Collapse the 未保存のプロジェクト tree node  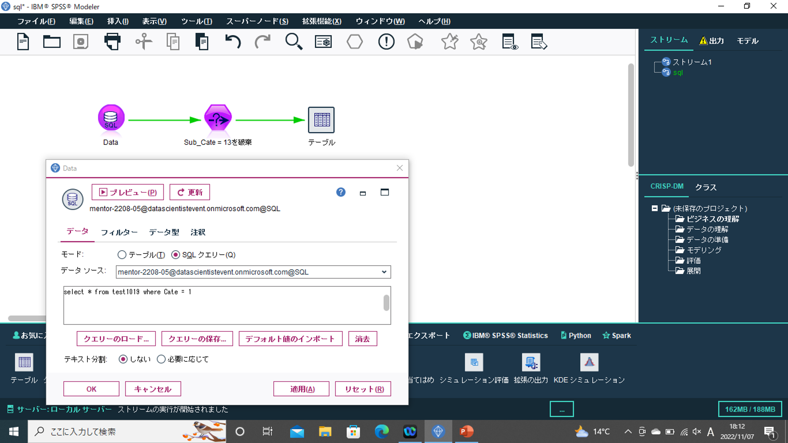pos(655,208)
